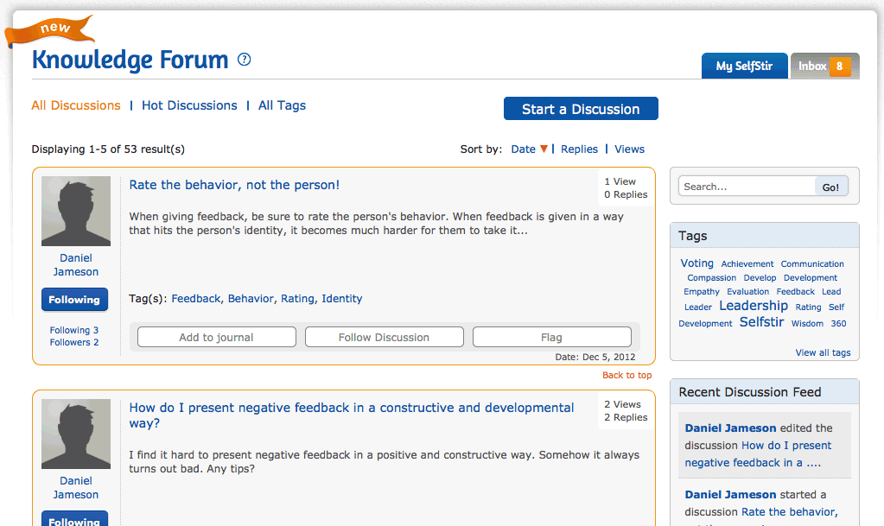The height and width of the screenshot is (526, 884).
Task: Click the Start a Discussion button
Action: tap(581, 109)
